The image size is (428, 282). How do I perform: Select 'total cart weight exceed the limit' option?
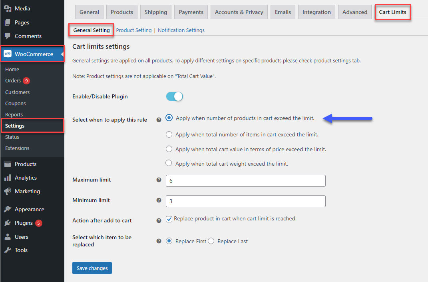[x=169, y=163]
